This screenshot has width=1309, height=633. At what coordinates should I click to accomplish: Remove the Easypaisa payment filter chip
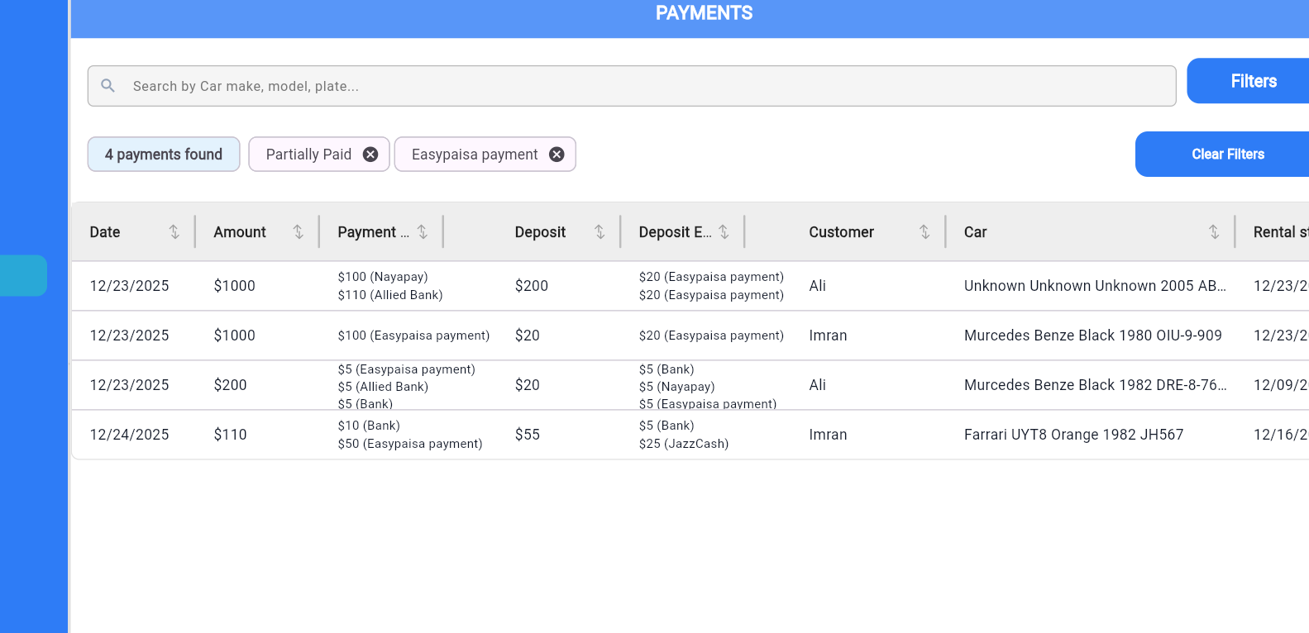pyautogui.click(x=557, y=155)
